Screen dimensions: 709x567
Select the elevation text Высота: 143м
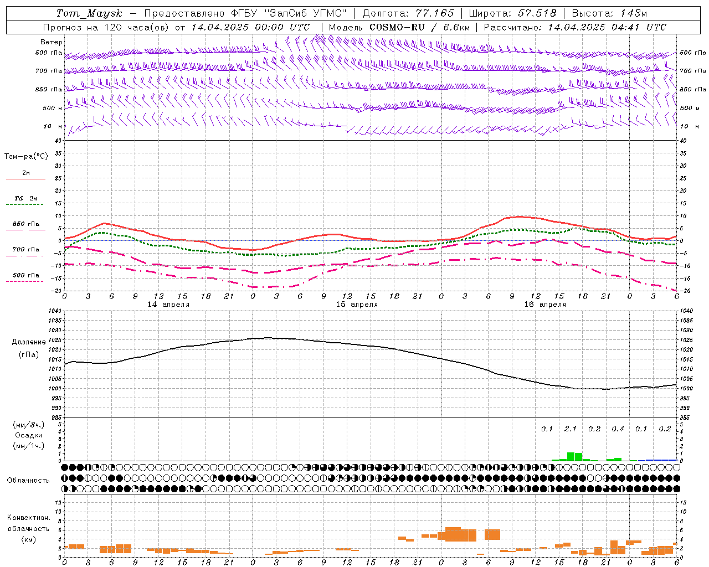pos(609,13)
